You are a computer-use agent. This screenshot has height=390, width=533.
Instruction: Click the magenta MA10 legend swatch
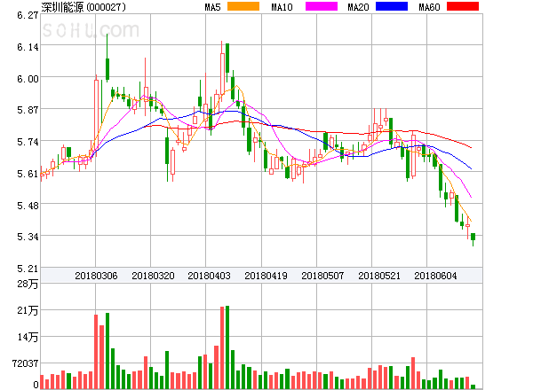coord(322,6)
